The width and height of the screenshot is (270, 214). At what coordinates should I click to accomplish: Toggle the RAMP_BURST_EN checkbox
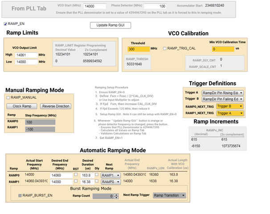pyautogui.click(x=20, y=196)
